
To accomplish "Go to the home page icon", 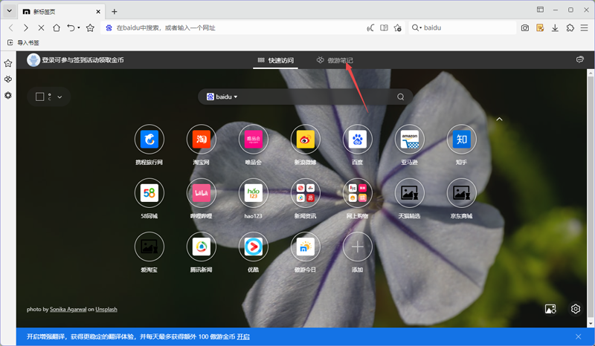I will click(x=57, y=27).
